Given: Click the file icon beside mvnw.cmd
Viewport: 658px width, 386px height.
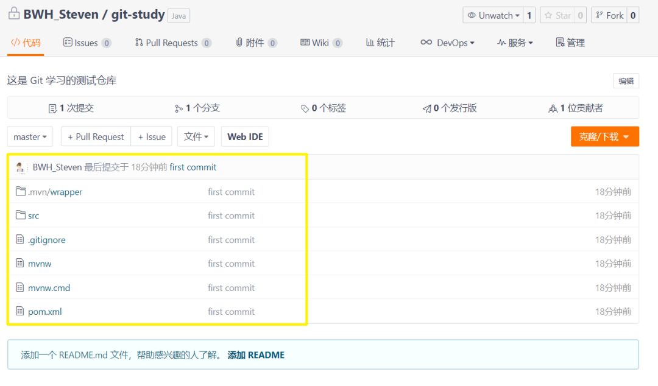Looking at the screenshot, I should (x=20, y=287).
